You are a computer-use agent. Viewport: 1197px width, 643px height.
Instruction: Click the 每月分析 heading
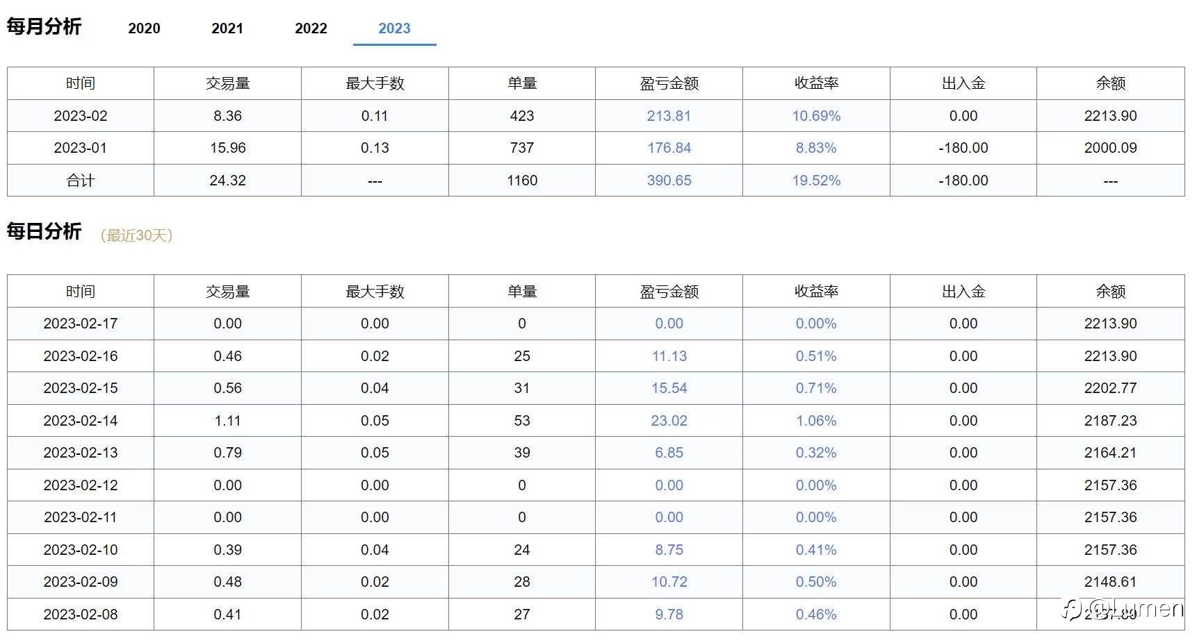click(44, 26)
